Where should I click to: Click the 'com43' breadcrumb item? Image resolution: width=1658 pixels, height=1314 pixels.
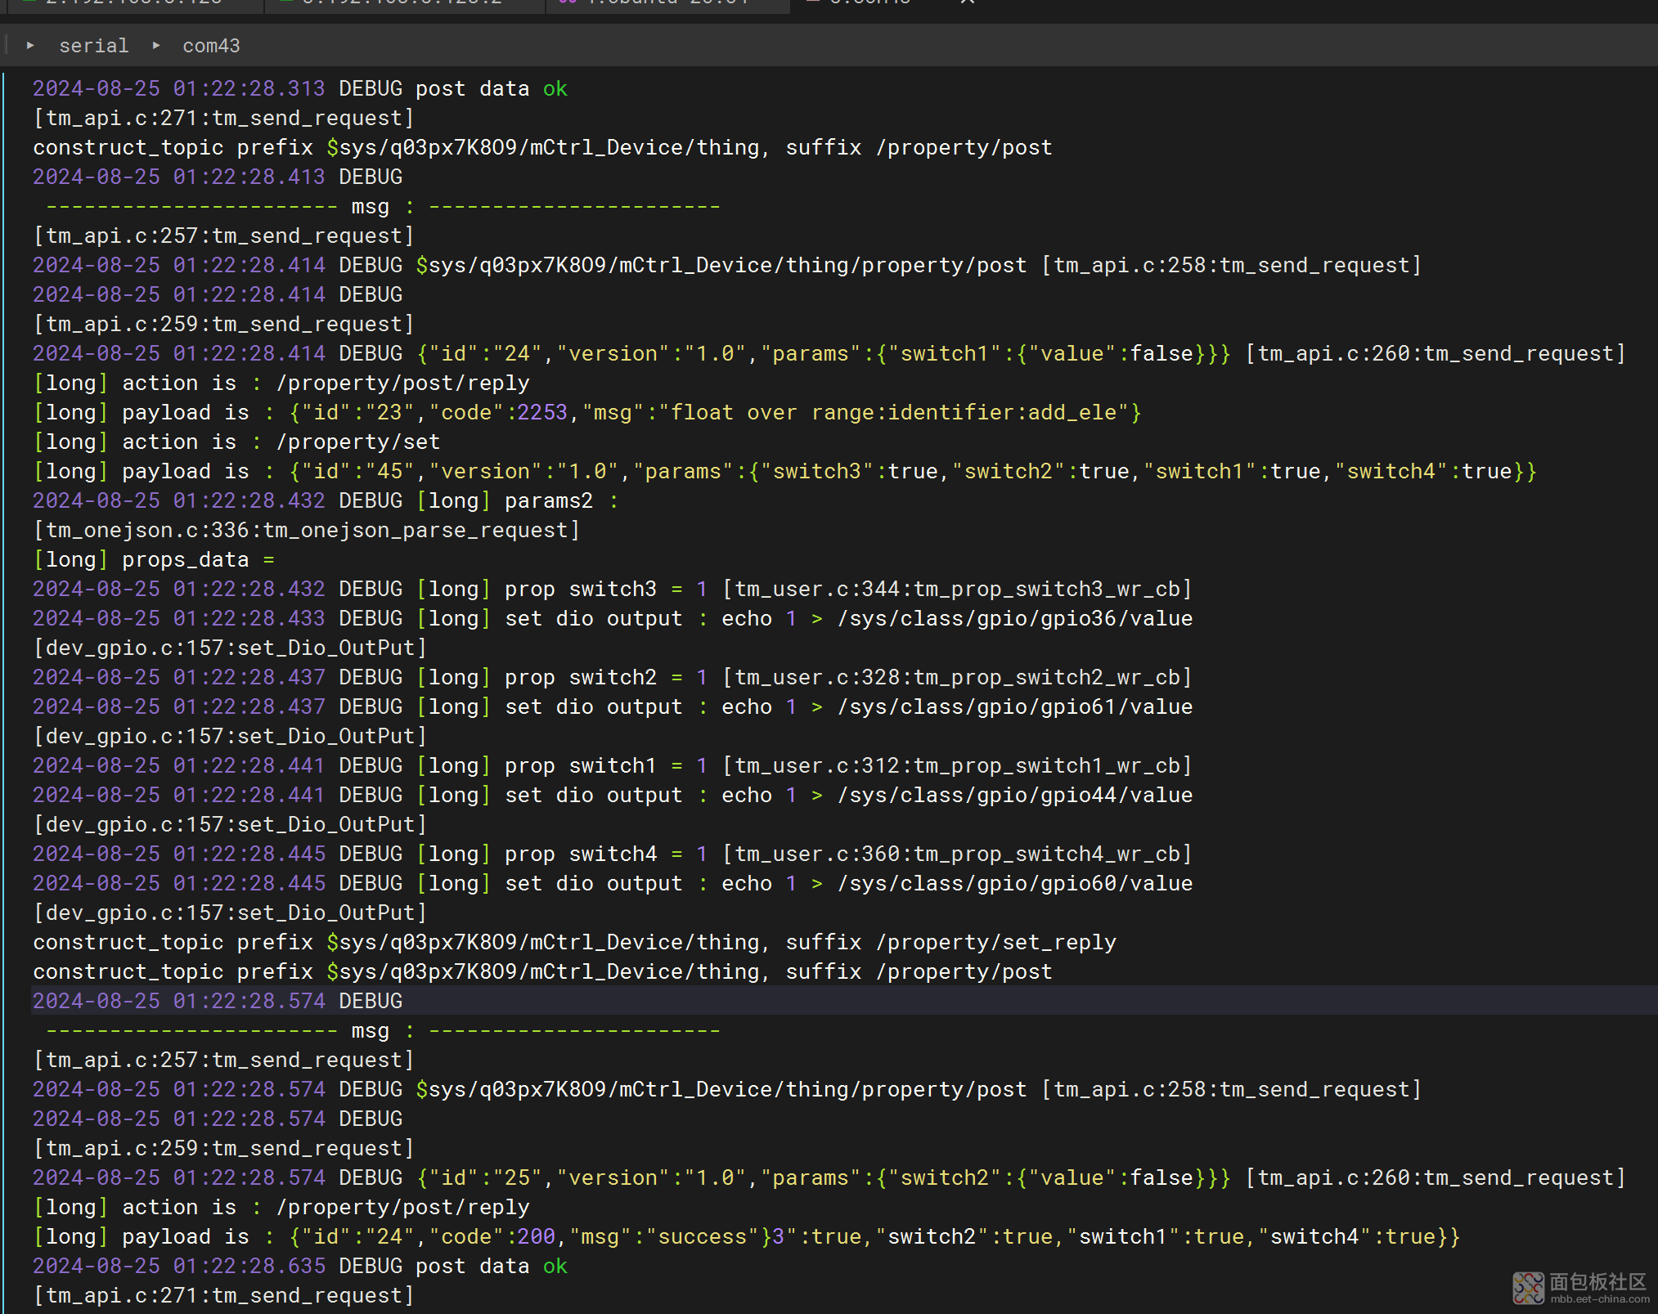click(211, 46)
